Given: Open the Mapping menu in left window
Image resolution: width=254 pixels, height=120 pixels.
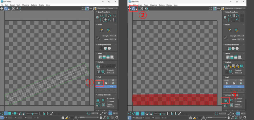Looking at the screenshot, I should click(x=25, y=5).
